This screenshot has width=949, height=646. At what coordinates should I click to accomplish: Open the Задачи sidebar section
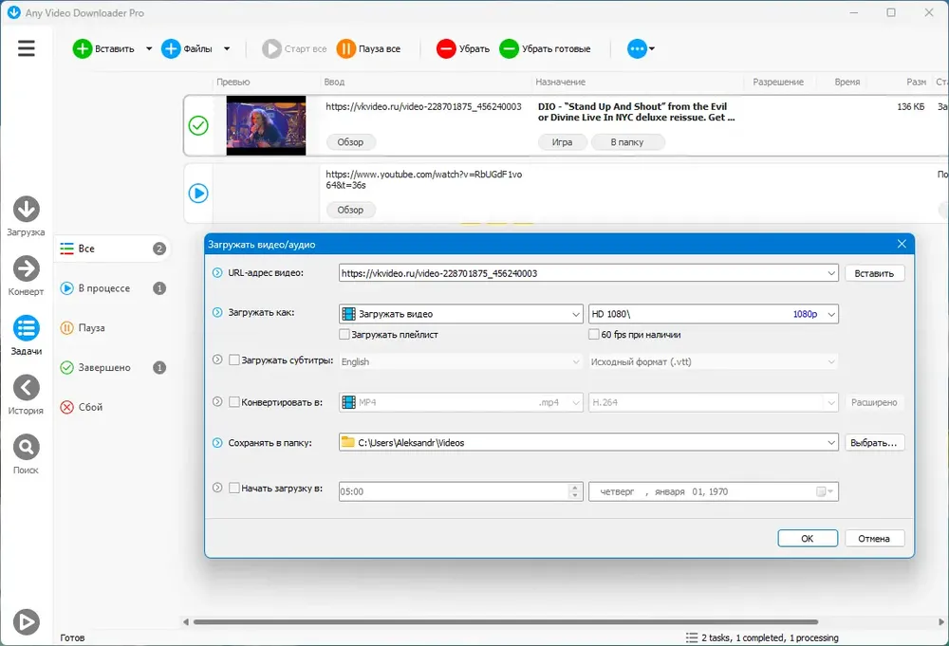pyautogui.click(x=26, y=335)
